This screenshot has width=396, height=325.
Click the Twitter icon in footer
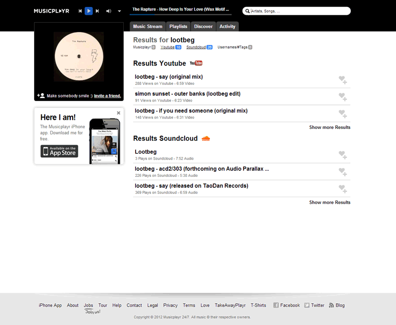point(307,305)
